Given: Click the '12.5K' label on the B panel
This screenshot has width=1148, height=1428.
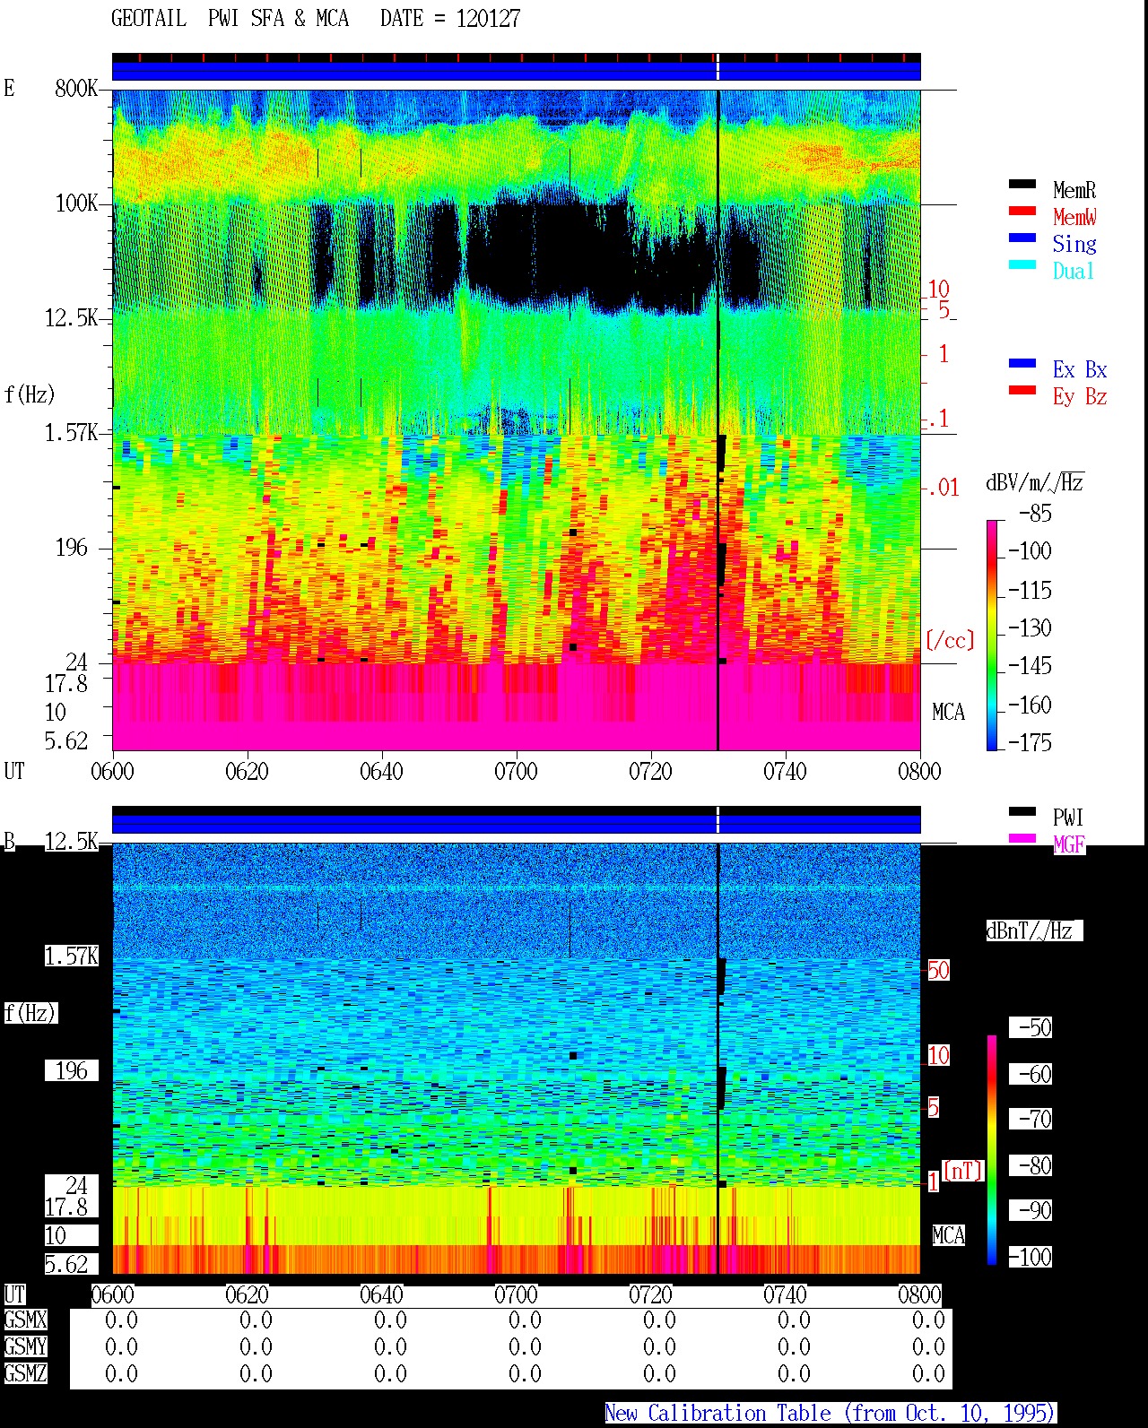Looking at the screenshot, I should click(71, 841).
